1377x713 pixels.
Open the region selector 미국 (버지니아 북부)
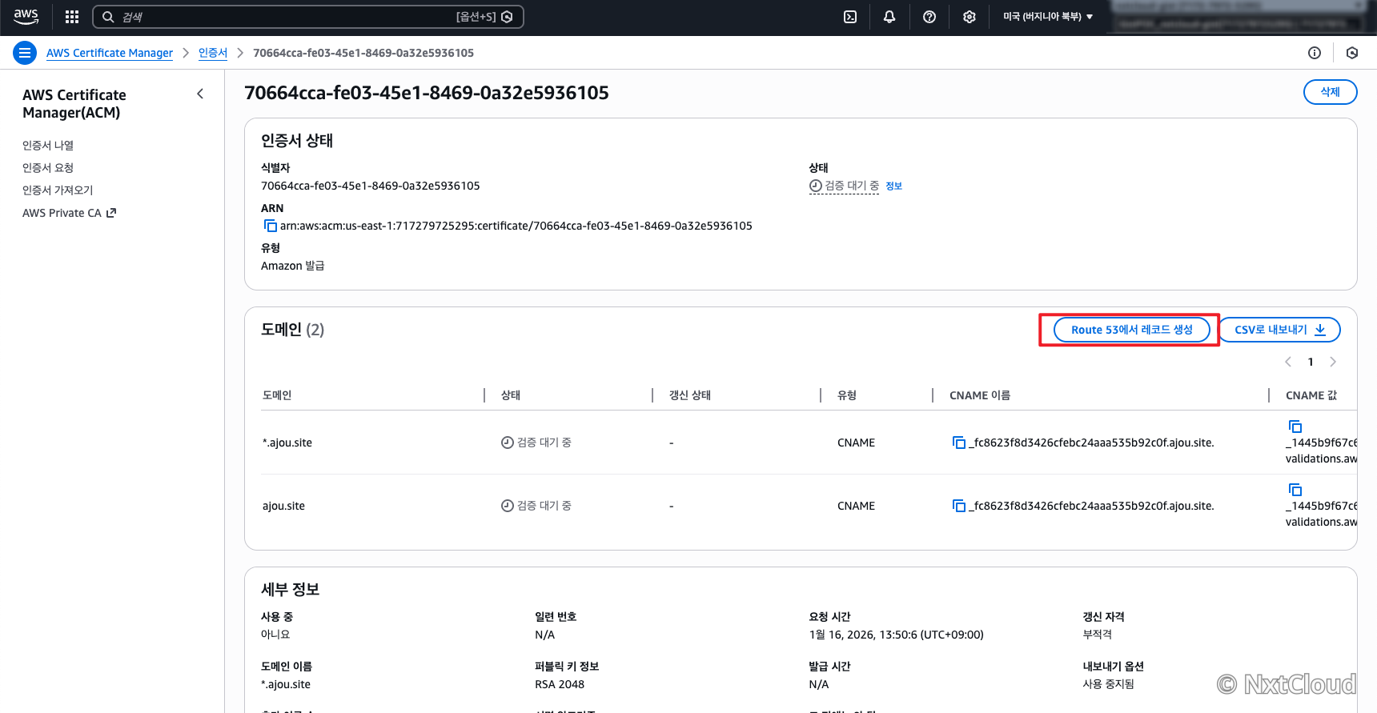tap(1048, 17)
